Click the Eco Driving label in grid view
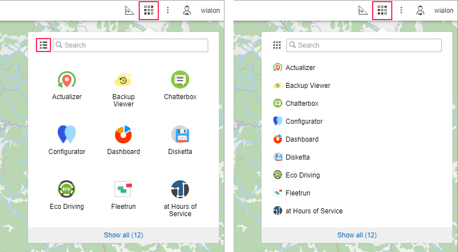Viewport: 458px width, 252px height. 67,207
